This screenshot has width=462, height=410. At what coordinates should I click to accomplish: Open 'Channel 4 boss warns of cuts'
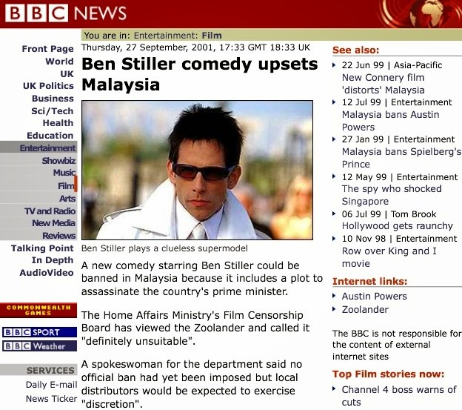point(399,396)
